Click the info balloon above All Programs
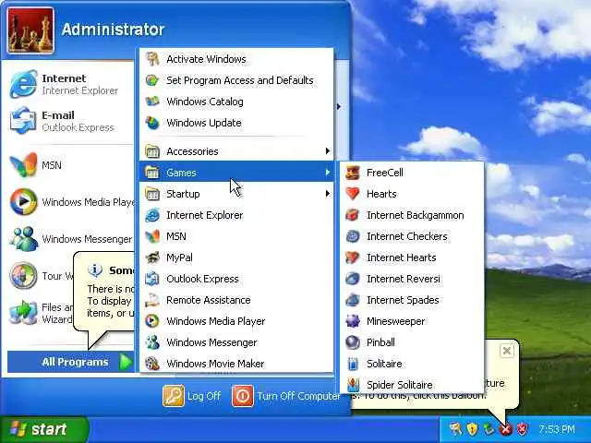This screenshot has width=591, height=443. pyautogui.click(x=103, y=292)
